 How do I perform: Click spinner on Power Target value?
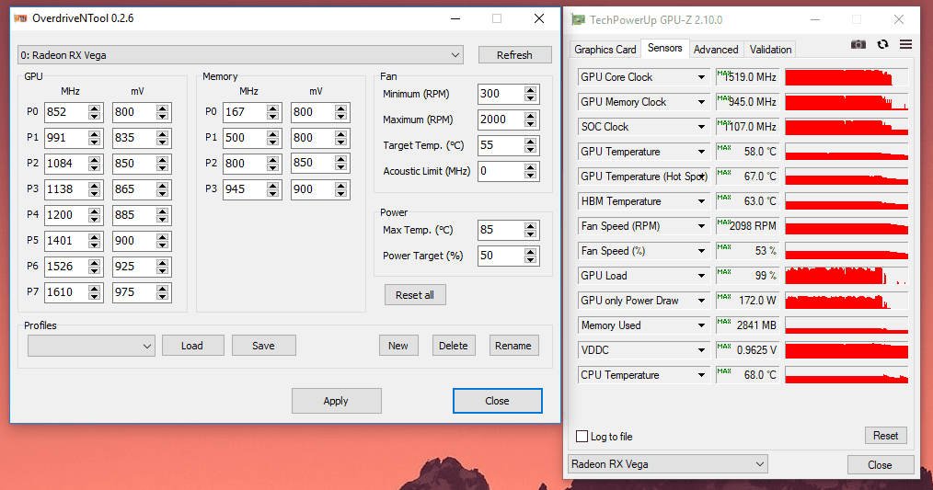pos(530,256)
